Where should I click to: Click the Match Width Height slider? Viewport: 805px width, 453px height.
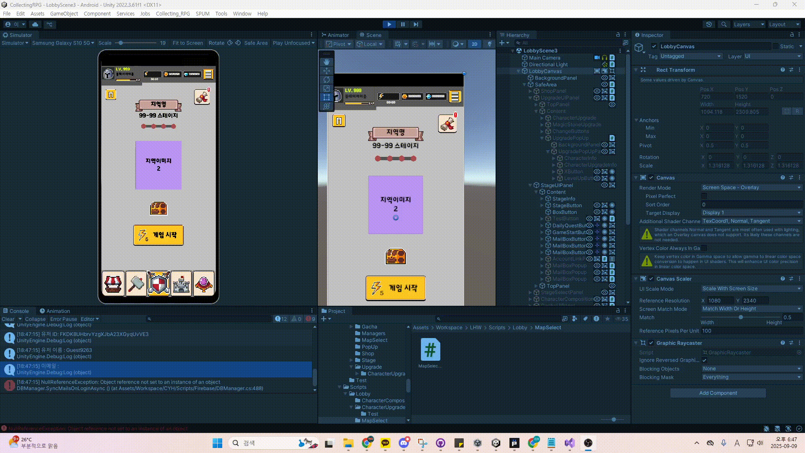click(741, 317)
